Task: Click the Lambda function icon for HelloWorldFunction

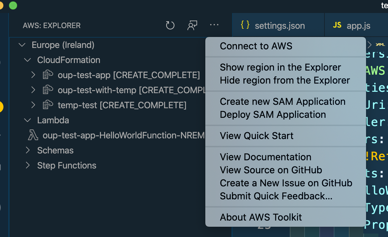Action: coord(33,136)
